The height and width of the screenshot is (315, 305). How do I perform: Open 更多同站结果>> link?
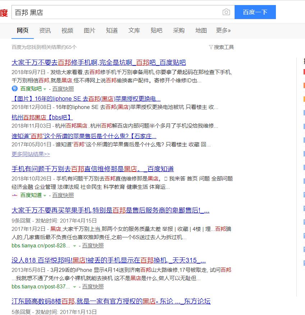pos(31,154)
